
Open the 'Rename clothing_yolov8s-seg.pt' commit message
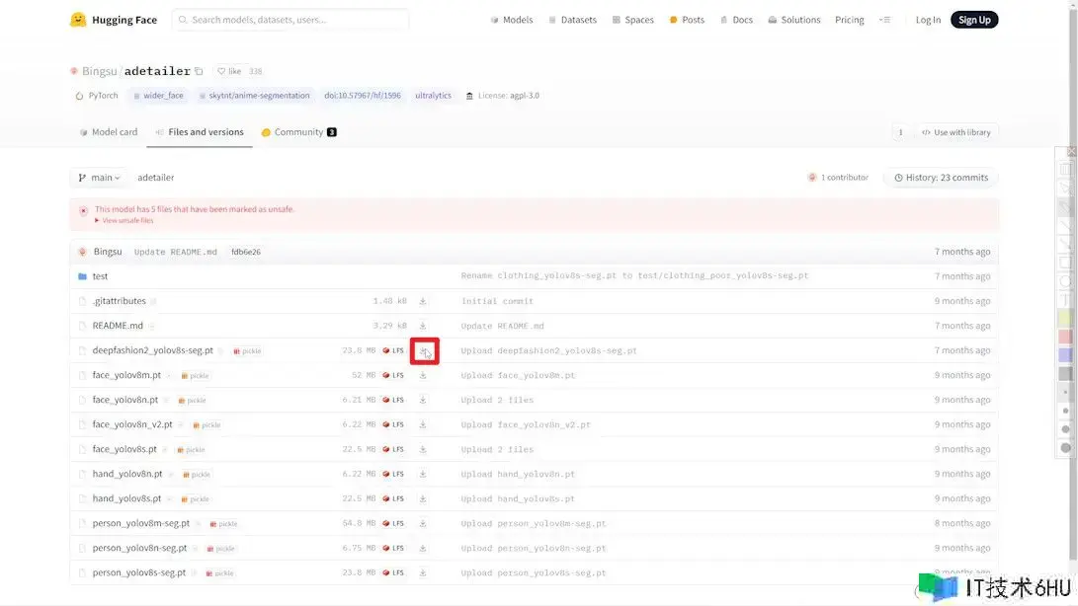point(634,275)
